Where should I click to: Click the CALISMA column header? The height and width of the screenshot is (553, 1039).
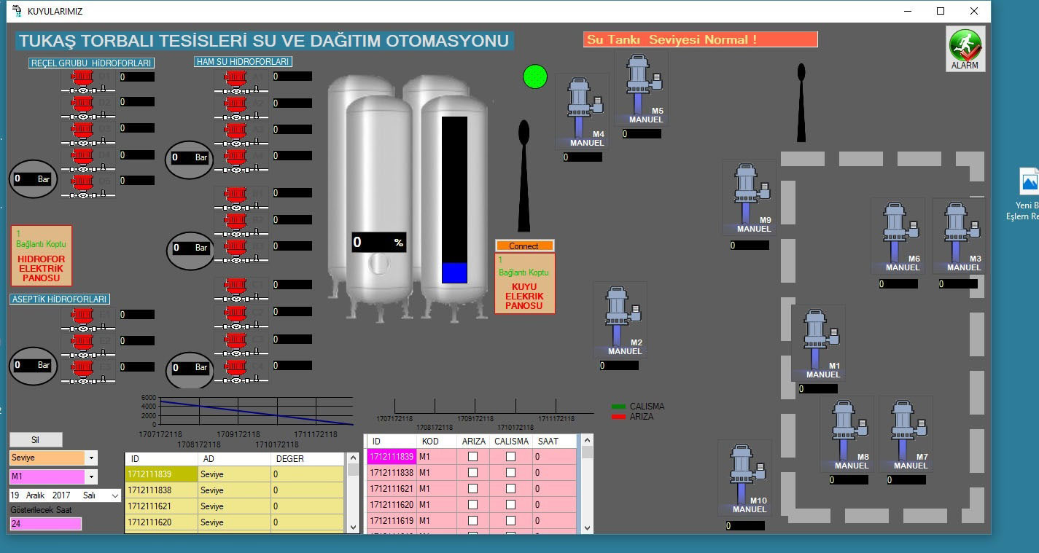512,441
